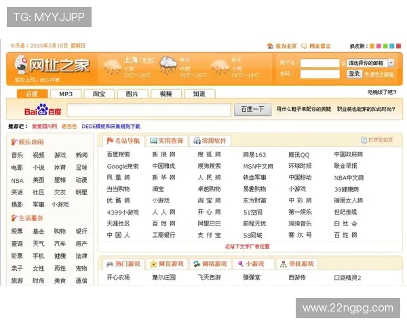Select the orange skin color swatch
This screenshot has height=325, width=407.
point(372,46)
